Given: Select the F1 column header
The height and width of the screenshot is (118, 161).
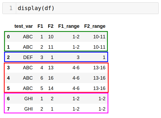Looking at the screenshot, I should [x=40, y=26].
